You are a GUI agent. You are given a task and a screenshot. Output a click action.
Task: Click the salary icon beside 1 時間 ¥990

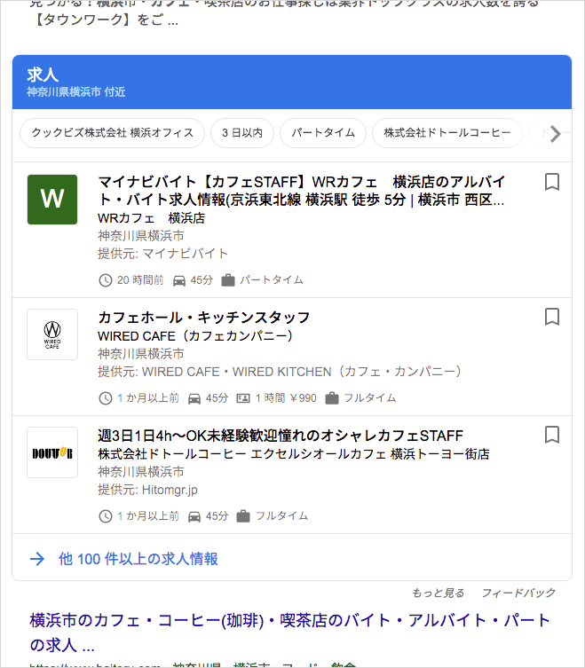click(243, 398)
